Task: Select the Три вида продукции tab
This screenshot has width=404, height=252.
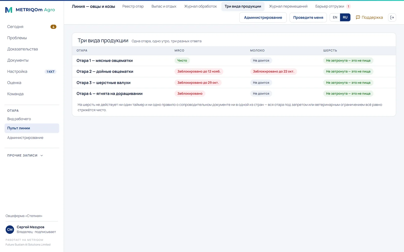Action: 243,6
